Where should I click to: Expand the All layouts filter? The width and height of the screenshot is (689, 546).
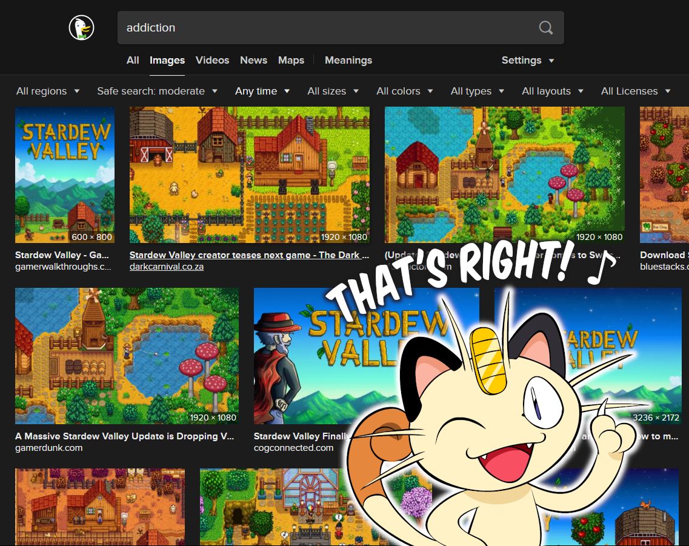[x=552, y=91]
